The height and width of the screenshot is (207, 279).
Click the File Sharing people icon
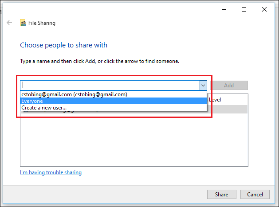click(x=23, y=23)
